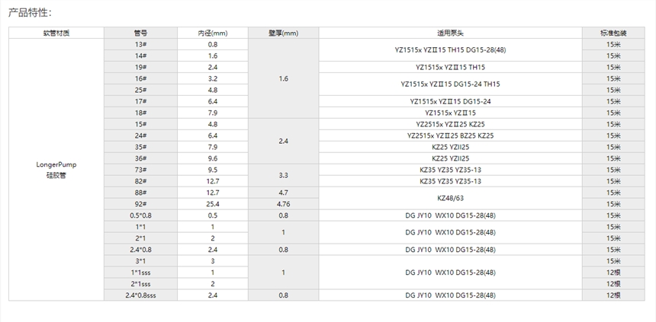The width and height of the screenshot is (656, 322).
Task: Select tube number 92# cell
Action: (x=140, y=204)
